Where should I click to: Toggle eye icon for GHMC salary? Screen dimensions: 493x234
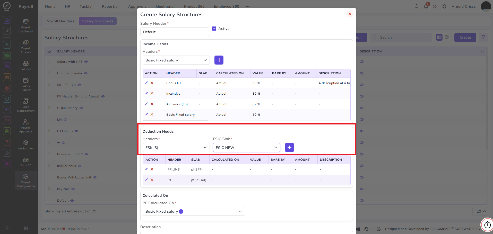click(81, 108)
